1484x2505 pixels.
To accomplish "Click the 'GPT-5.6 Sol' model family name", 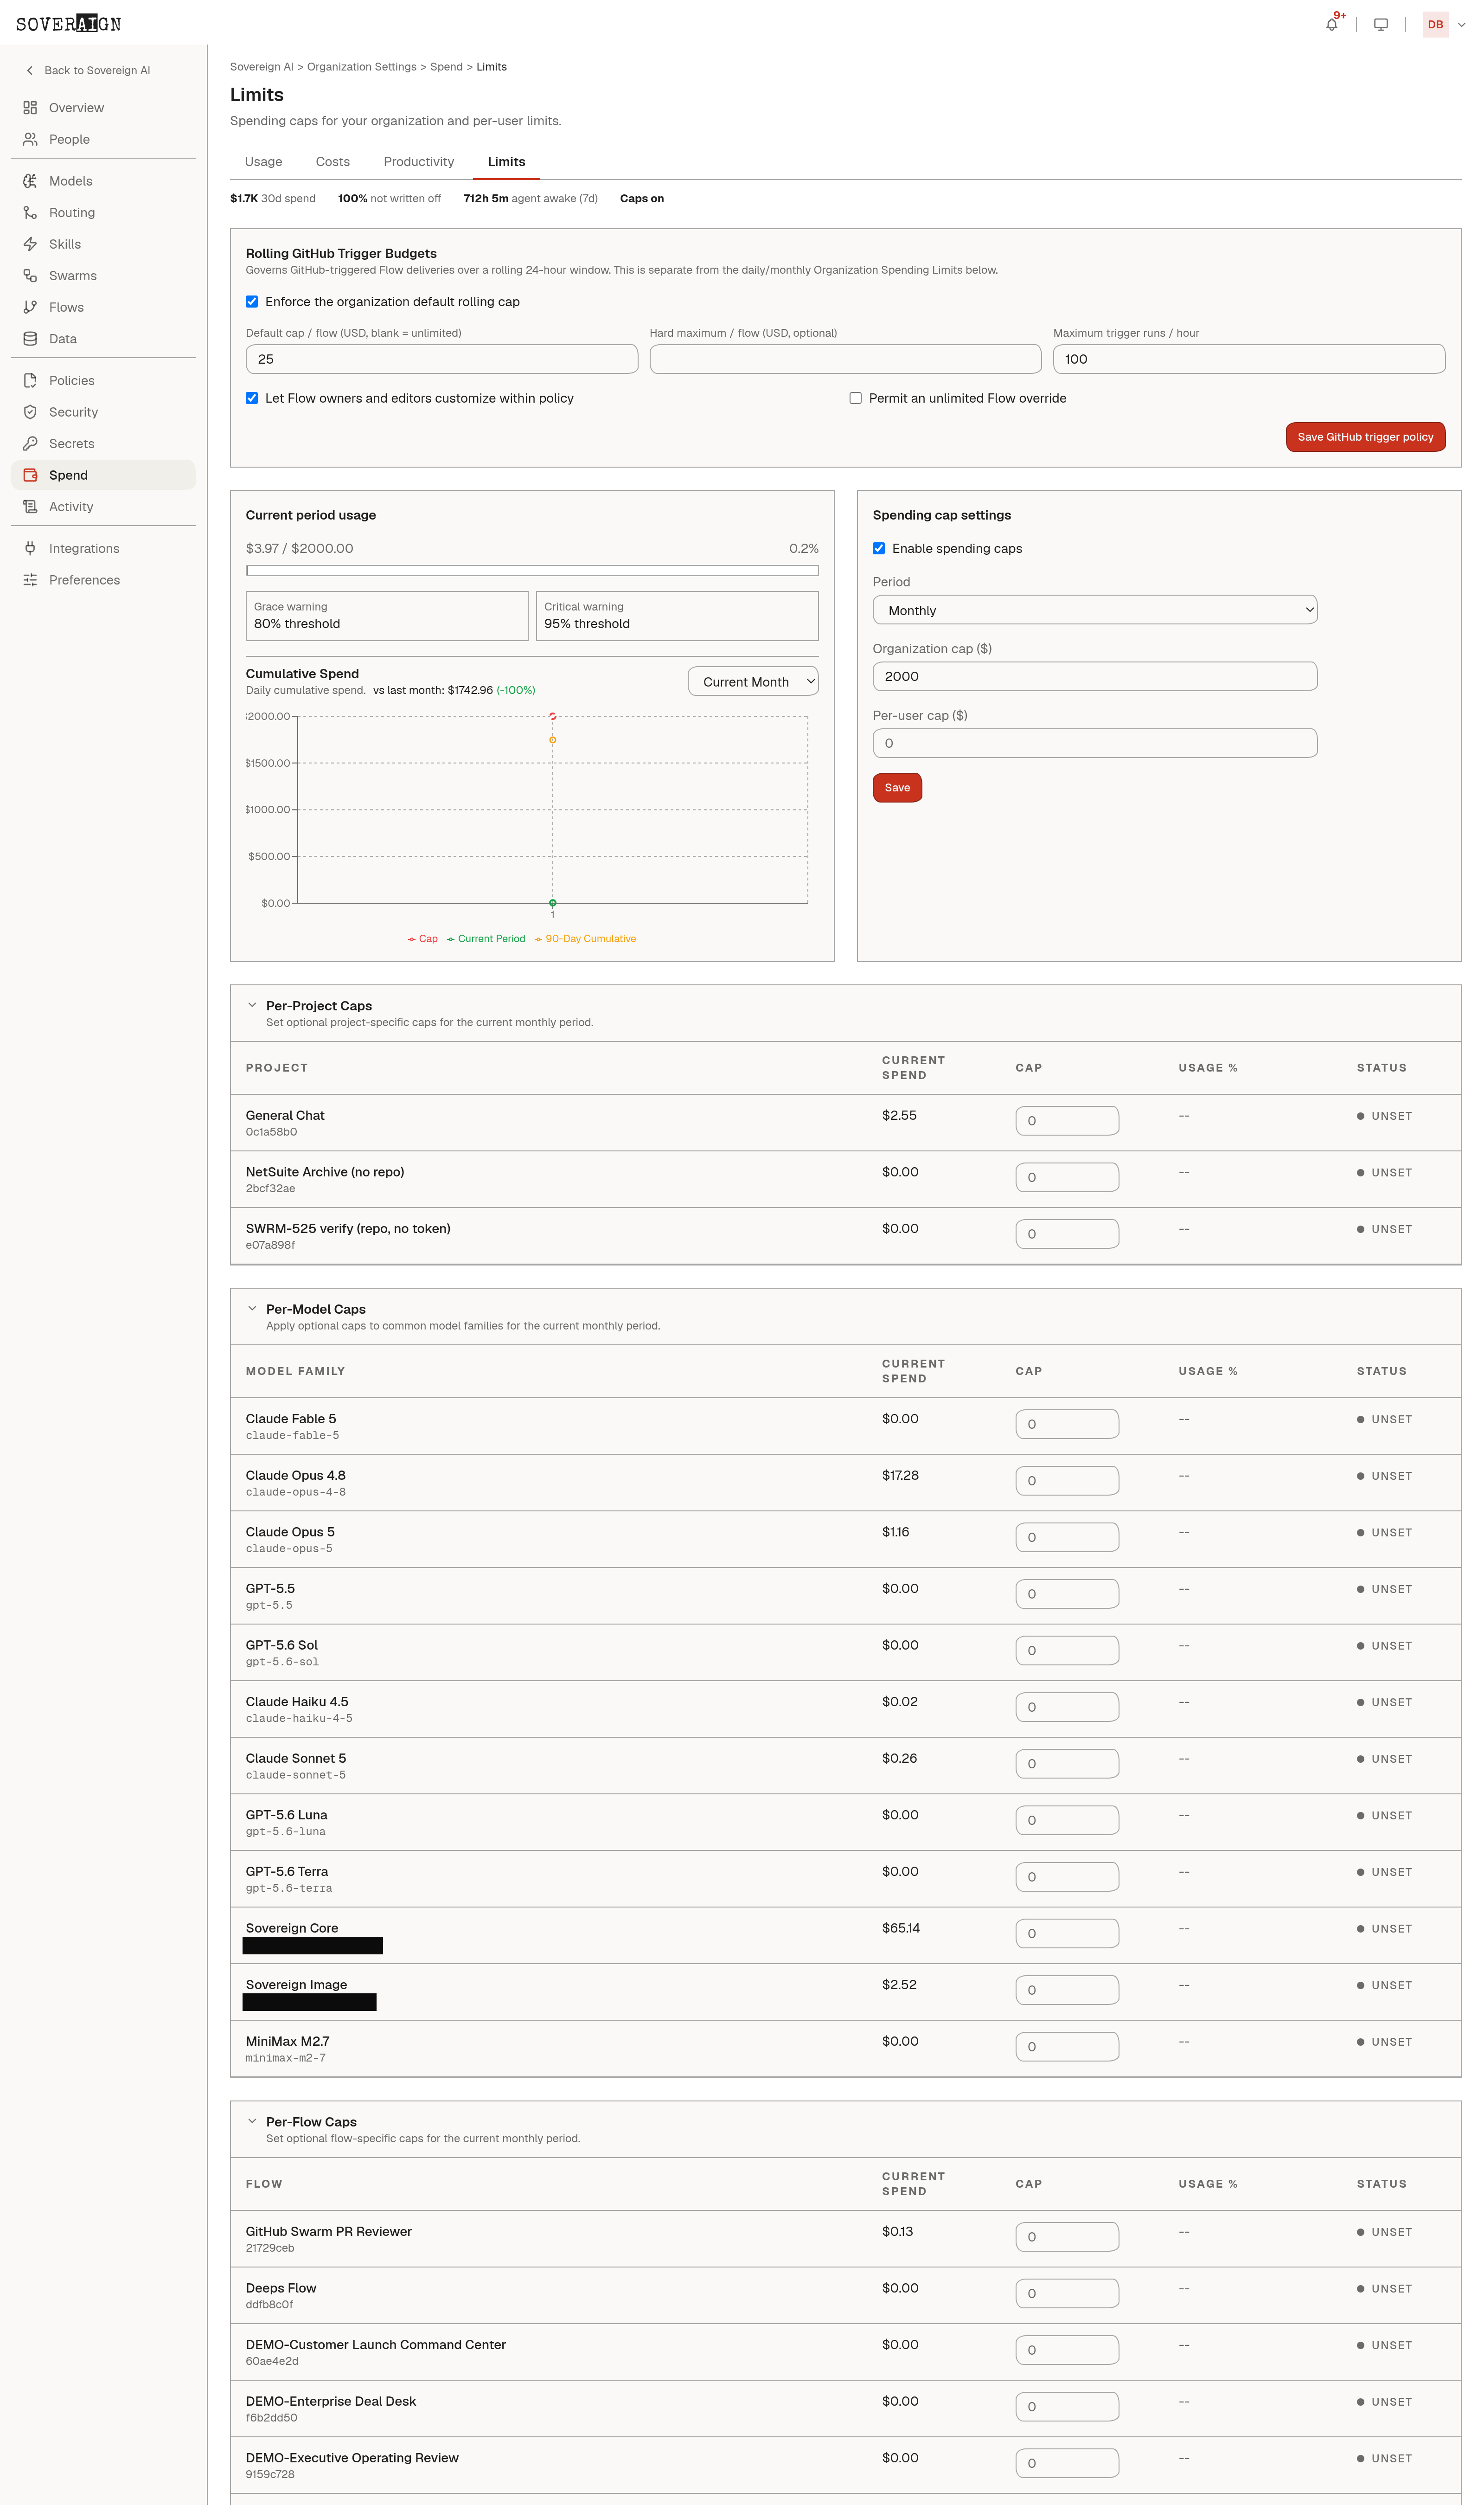I will (282, 1645).
